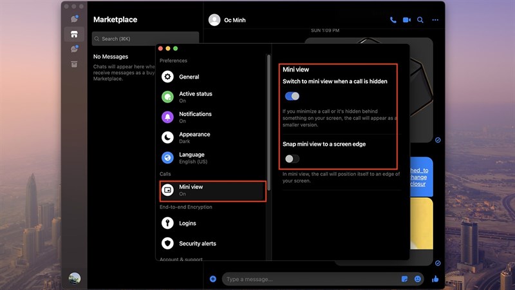Click the Appearance moon icon
The height and width of the screenshot is (290, 515).
[x=167, y=137]
